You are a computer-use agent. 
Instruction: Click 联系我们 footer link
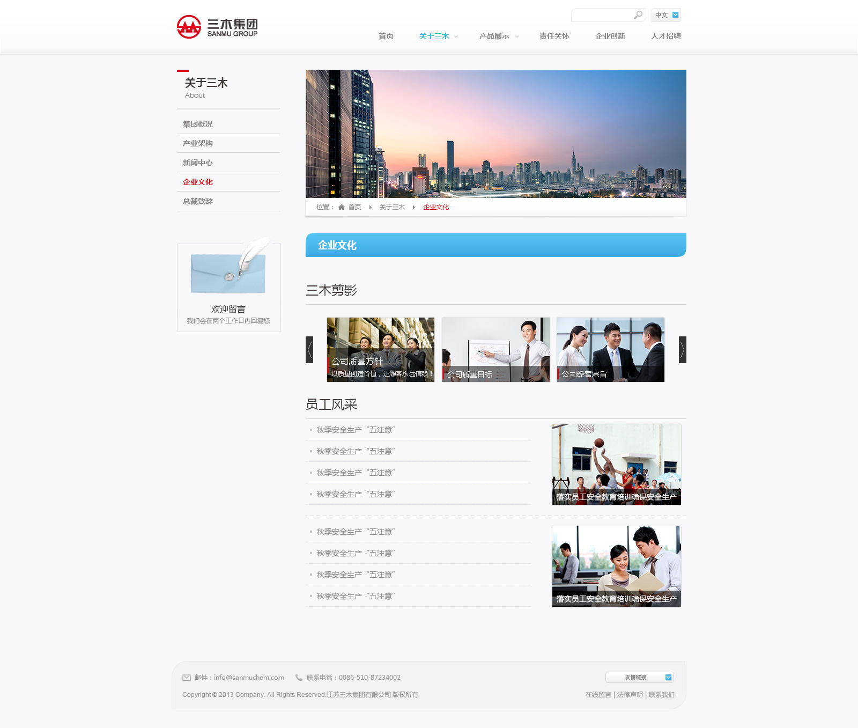coord(662,695)
